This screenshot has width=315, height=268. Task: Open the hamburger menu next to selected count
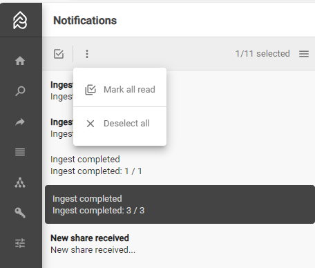pyautogui.click(x=304, y=54)
